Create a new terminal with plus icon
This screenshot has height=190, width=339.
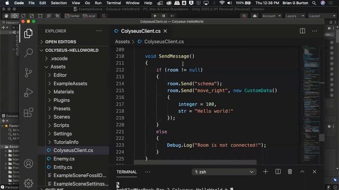click(265, 172)
